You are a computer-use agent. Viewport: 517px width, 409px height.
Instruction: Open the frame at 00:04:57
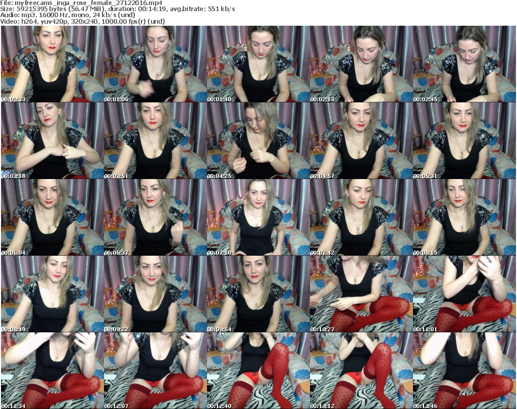tap(361, 141)
